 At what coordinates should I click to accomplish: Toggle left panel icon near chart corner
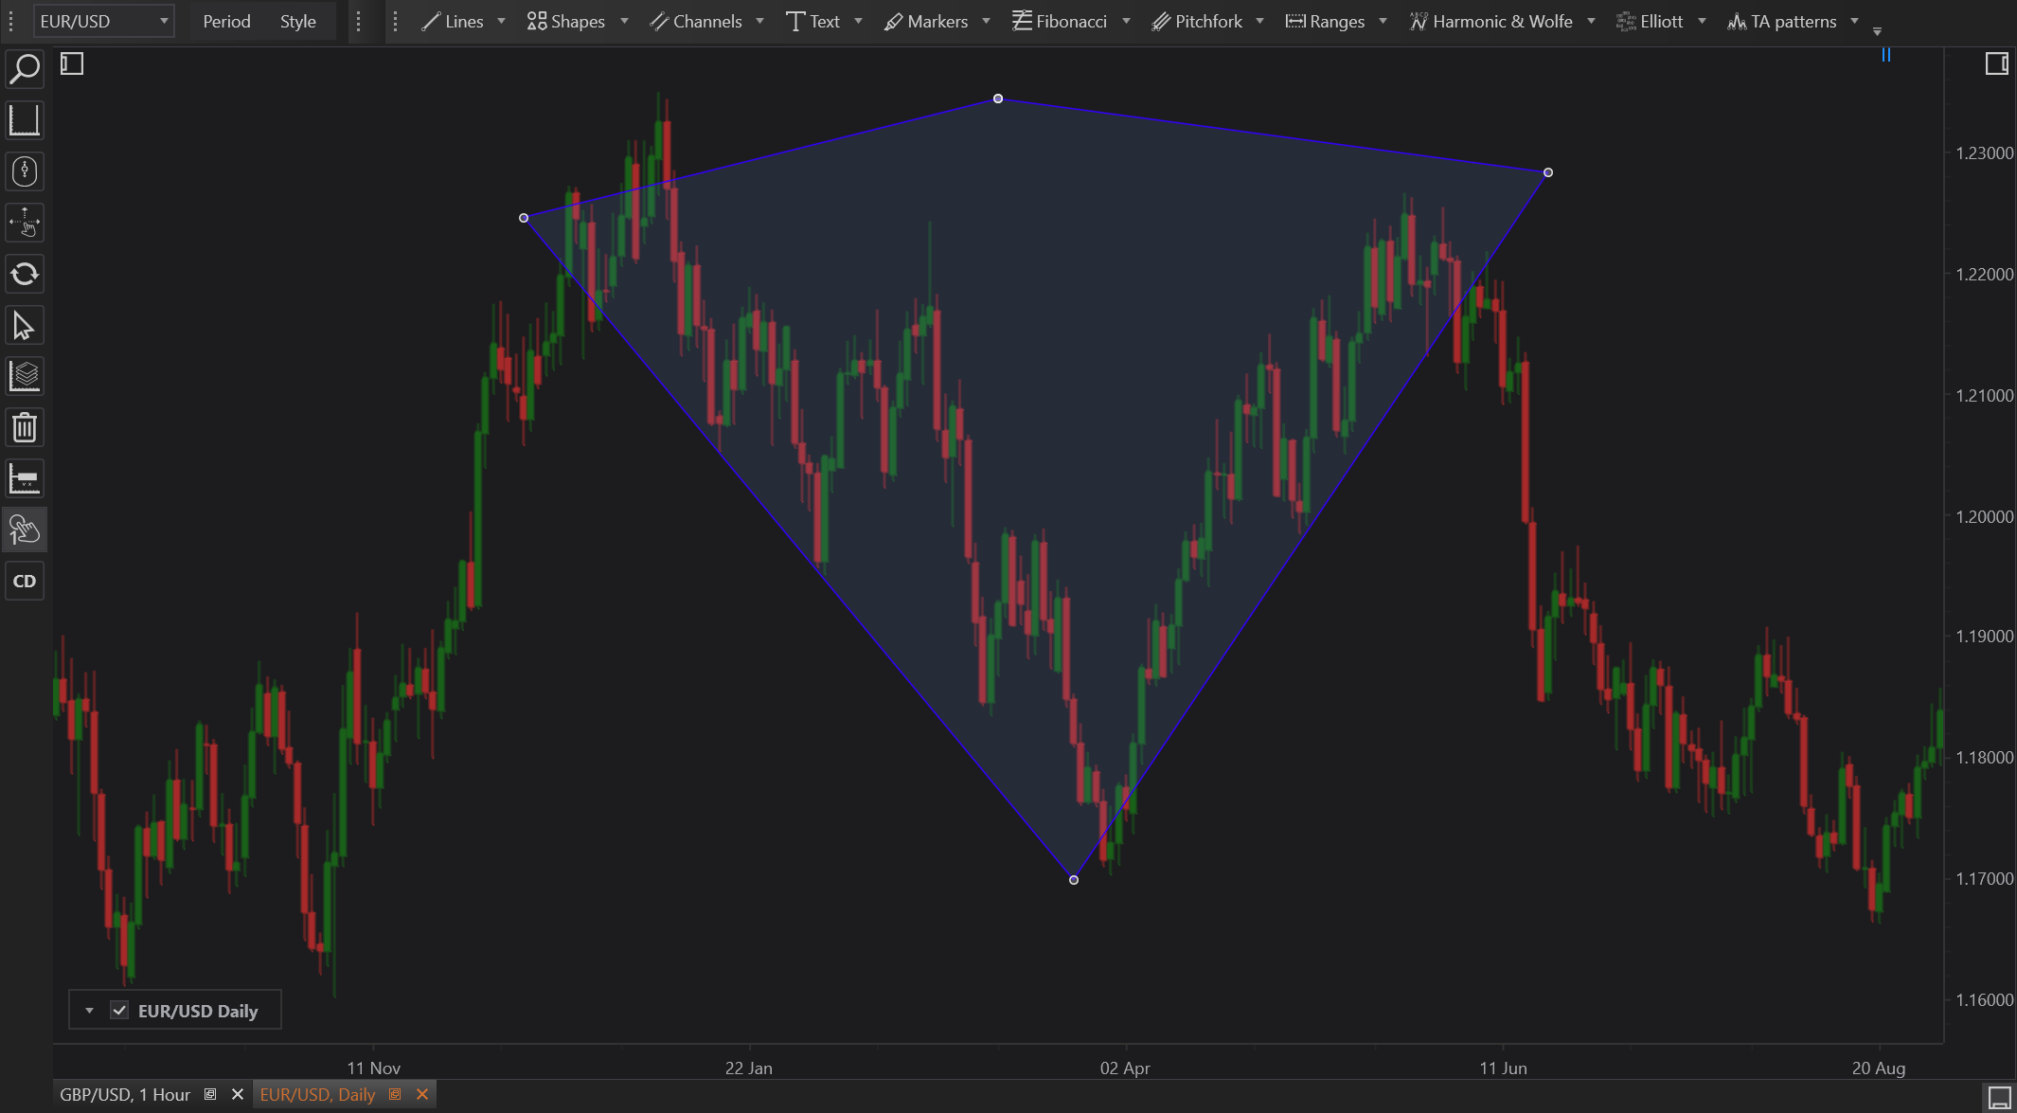[x=72, y=63]
